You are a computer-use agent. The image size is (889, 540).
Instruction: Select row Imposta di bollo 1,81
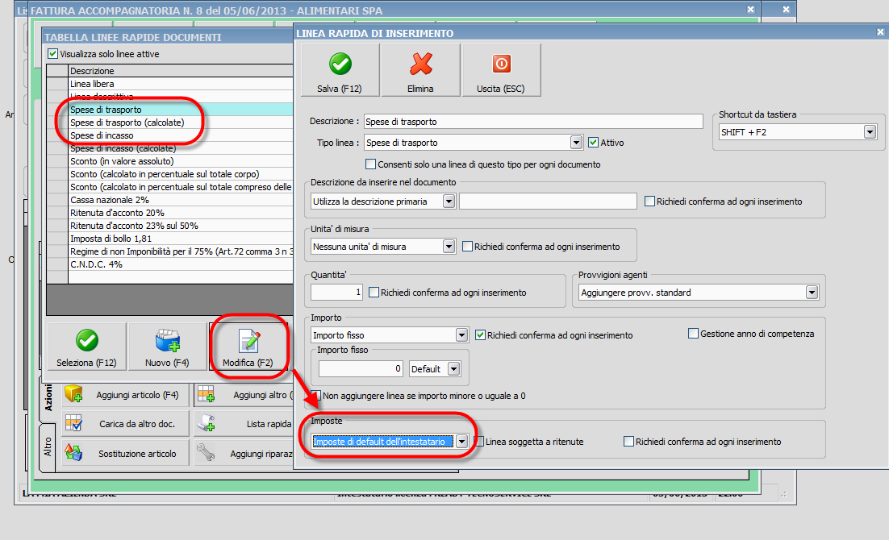point(180,239)
